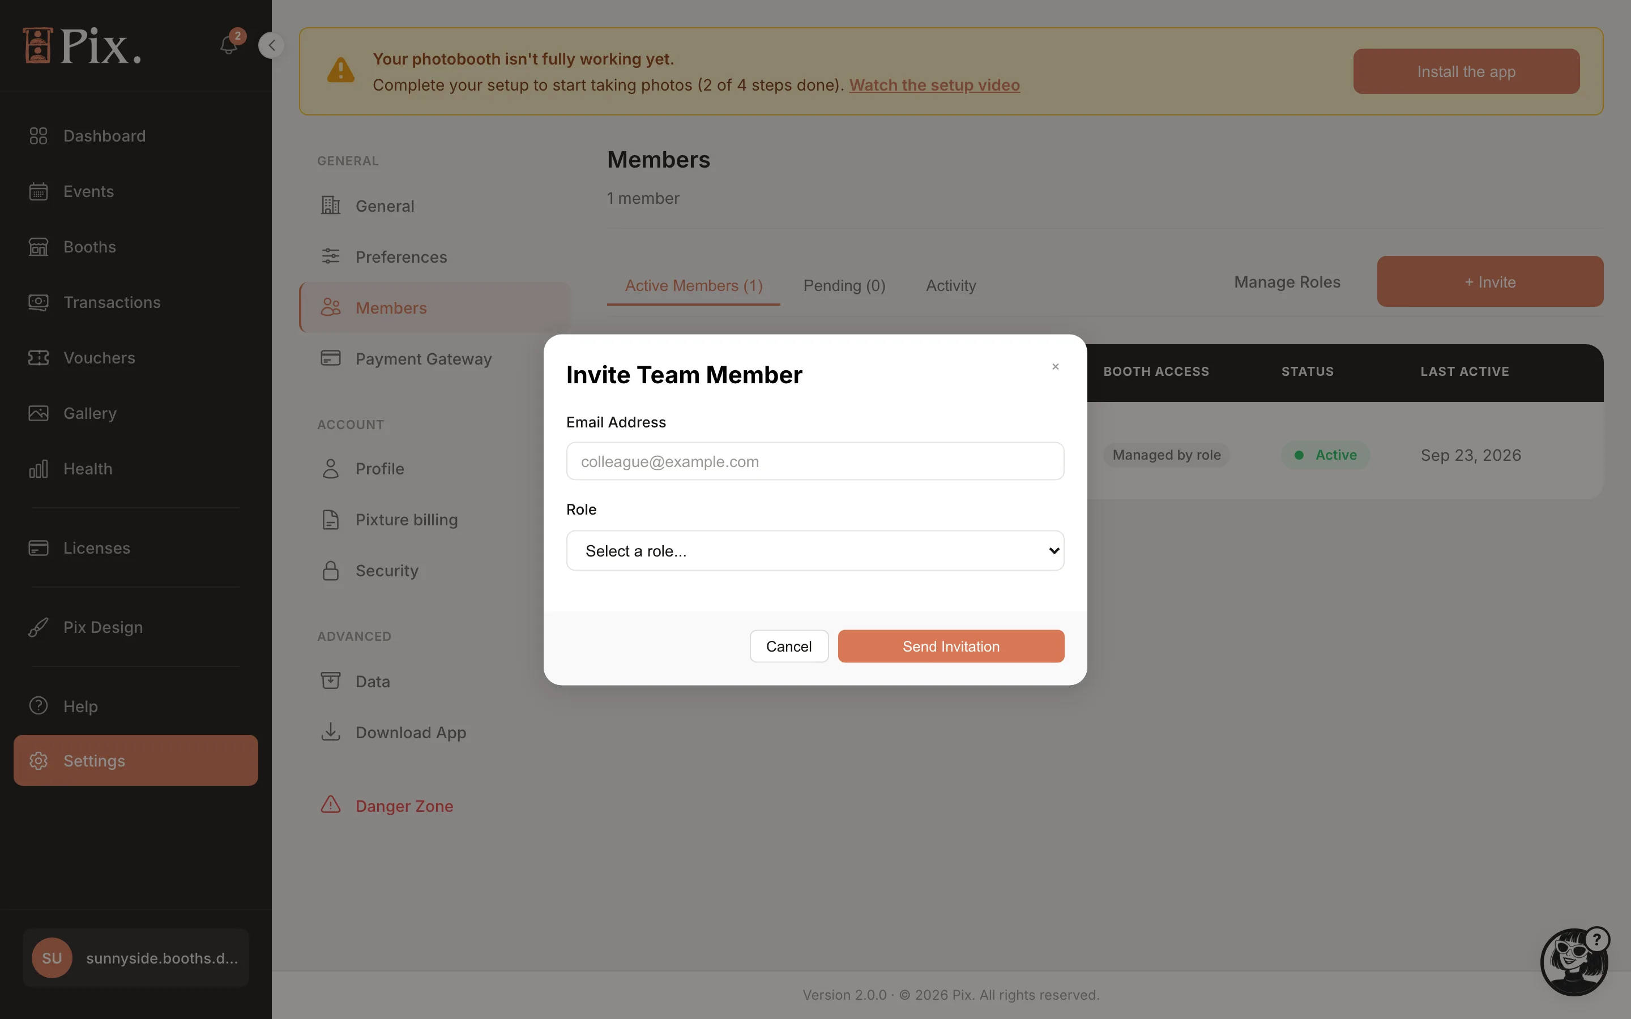Click the Vouchers ticket icon

[x=39, y=358]
